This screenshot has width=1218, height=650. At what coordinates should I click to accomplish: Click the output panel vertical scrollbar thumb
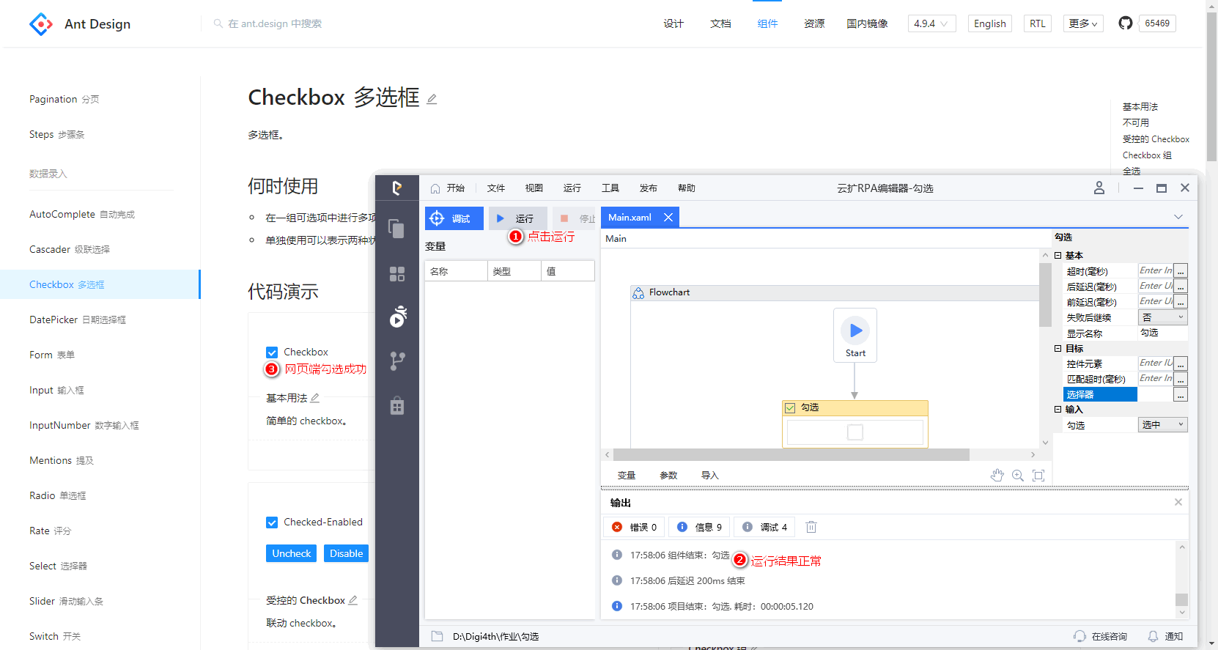[1181, 599]
